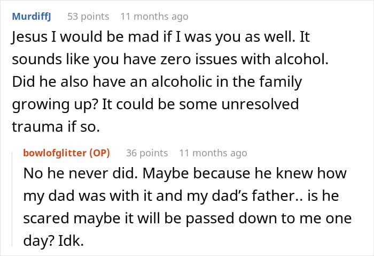Click the line 'No he never did. Maybe'
374x256 pixels.
point(185,174)
